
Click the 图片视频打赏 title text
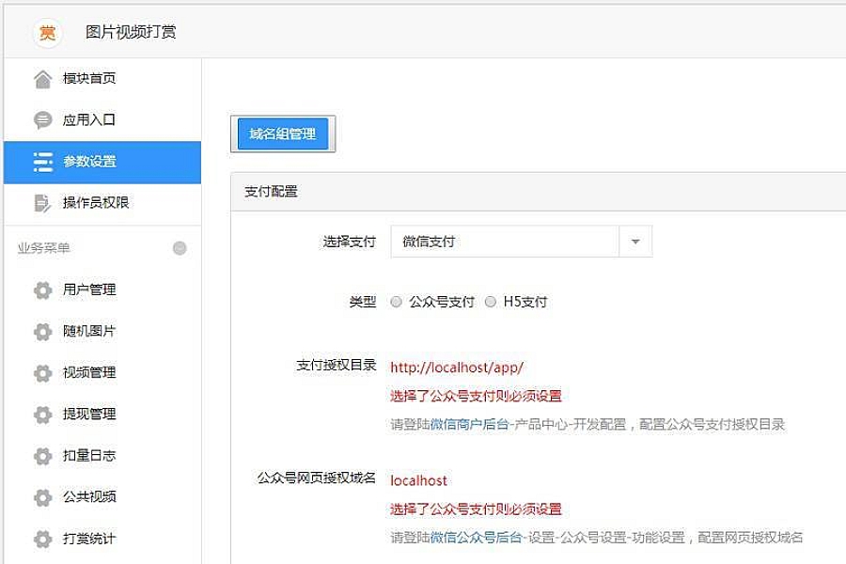pos(131,32)
